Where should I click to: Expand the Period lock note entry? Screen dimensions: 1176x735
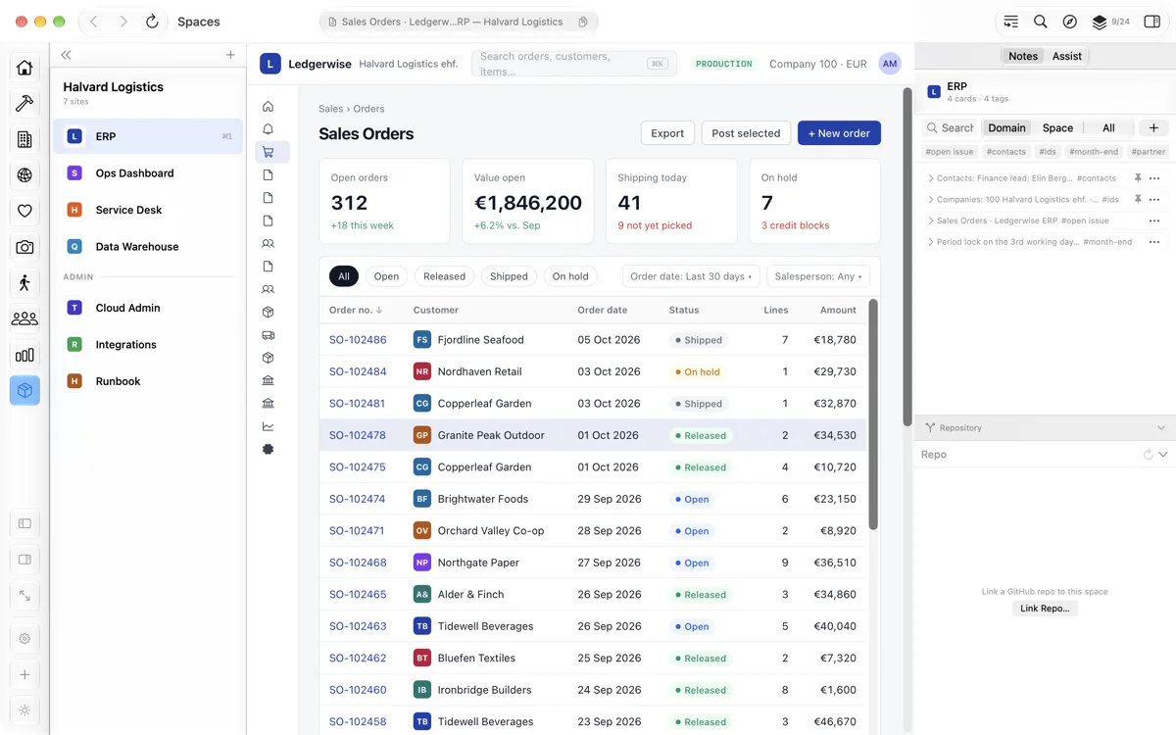click(931, 242)
